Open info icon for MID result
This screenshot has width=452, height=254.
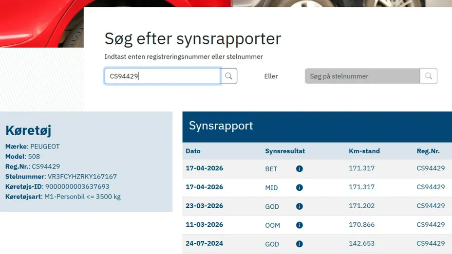point(299,188)
